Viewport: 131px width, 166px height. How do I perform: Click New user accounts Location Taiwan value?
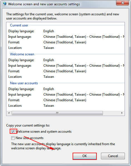(49, 106)
